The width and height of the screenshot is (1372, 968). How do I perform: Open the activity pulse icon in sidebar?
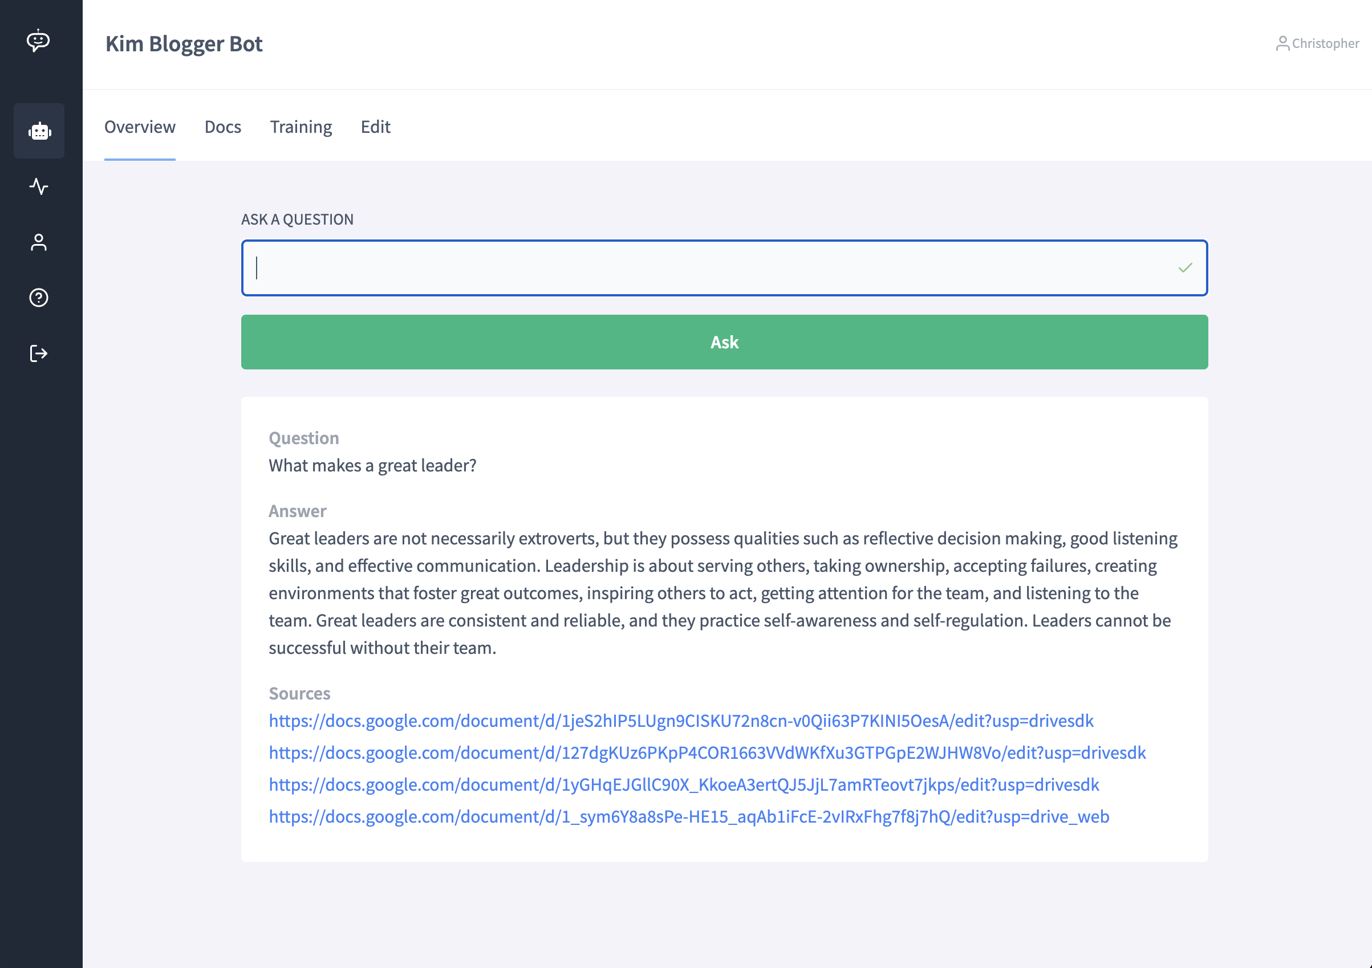click(39, 186)
